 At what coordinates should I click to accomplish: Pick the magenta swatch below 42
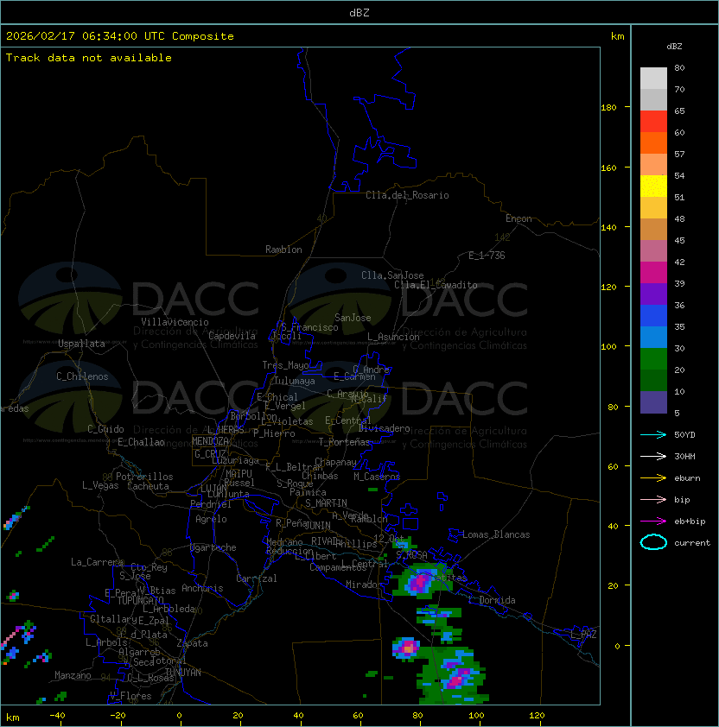[x=653, y=273]
